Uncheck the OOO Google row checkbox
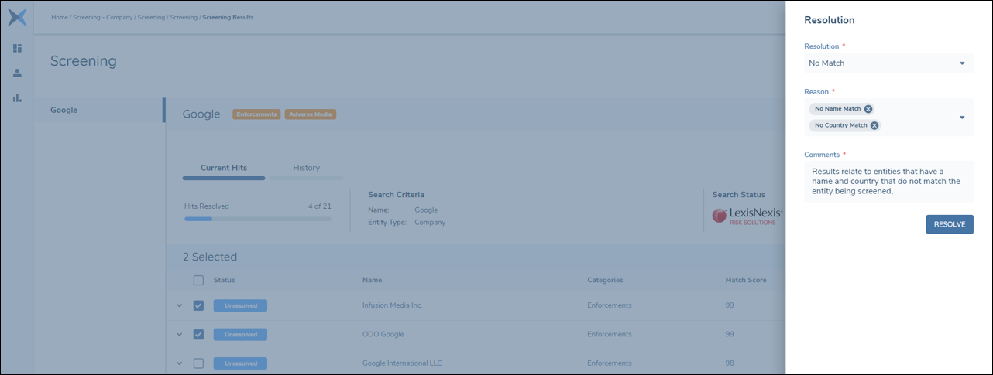 198,334
